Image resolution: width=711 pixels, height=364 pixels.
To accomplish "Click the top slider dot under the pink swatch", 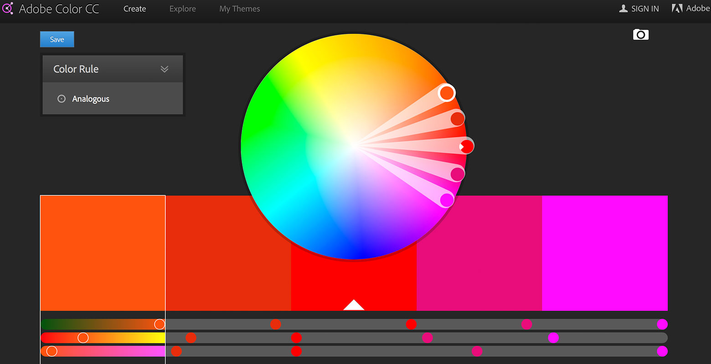I will pos(526,324).
